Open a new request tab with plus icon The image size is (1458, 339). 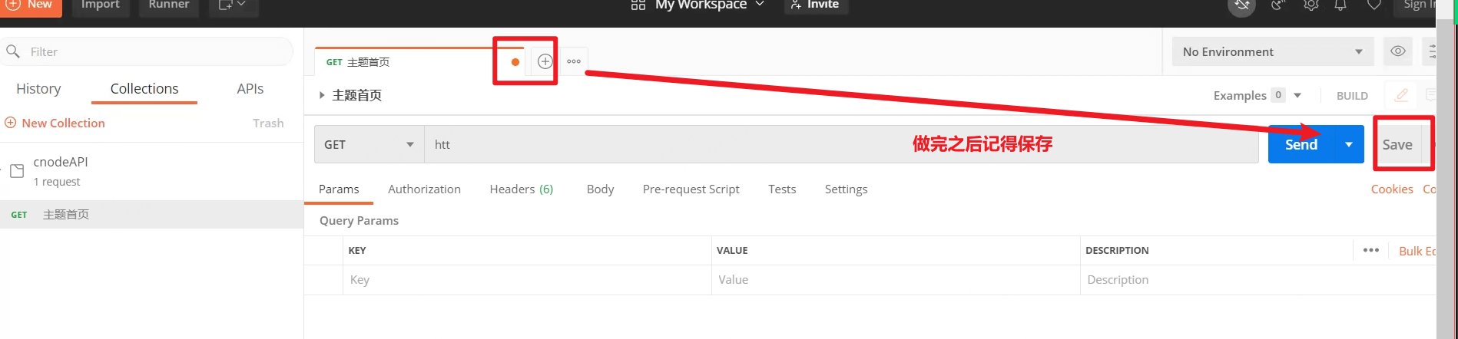point(545,61)
